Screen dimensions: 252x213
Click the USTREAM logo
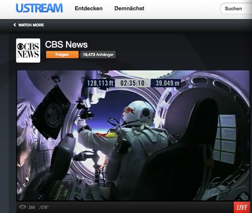pos(39,8)
